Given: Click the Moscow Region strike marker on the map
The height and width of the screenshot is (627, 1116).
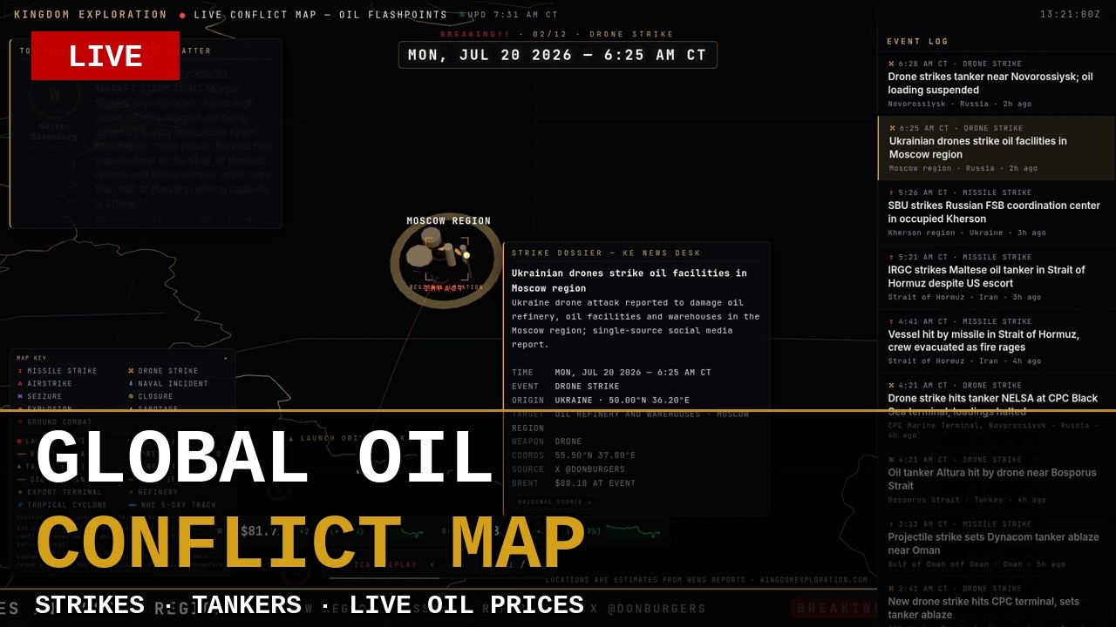Looking at the screenshot, I should click(446, 260).
